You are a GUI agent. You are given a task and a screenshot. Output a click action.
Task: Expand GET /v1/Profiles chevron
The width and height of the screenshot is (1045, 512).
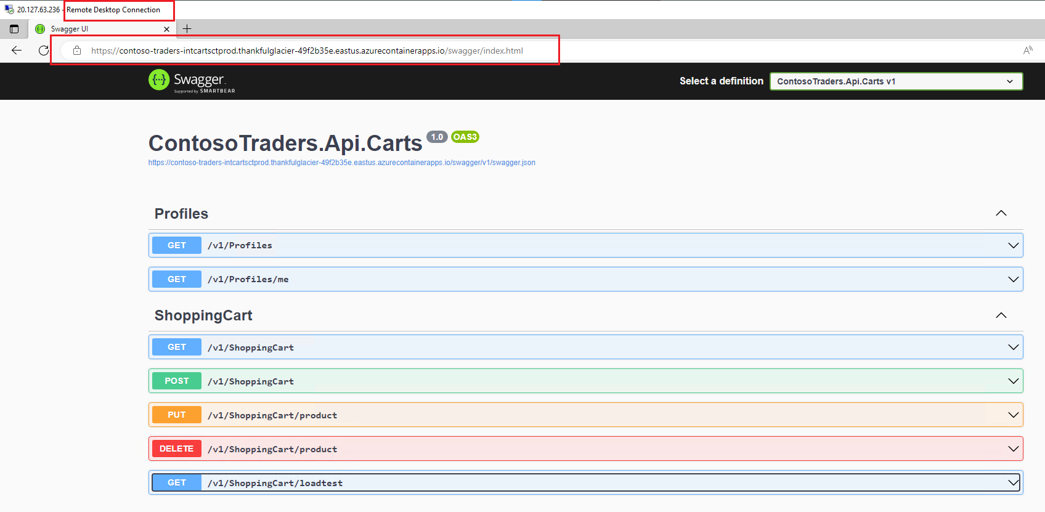pos(1013,245)
